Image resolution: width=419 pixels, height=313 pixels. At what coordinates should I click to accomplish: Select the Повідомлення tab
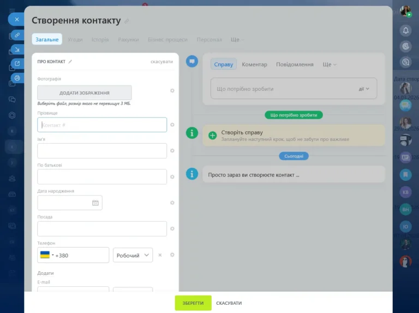[x=295, y=64]
